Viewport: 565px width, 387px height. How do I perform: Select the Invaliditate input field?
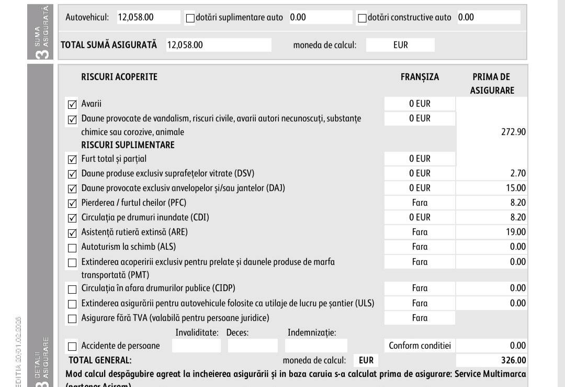pyautogui.click(x=196, y=346)
